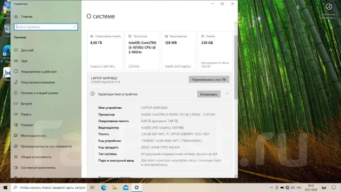The width and height of the screenshot is (341, 192).
Task: Click the tray network icon
Action: (287, 188)
